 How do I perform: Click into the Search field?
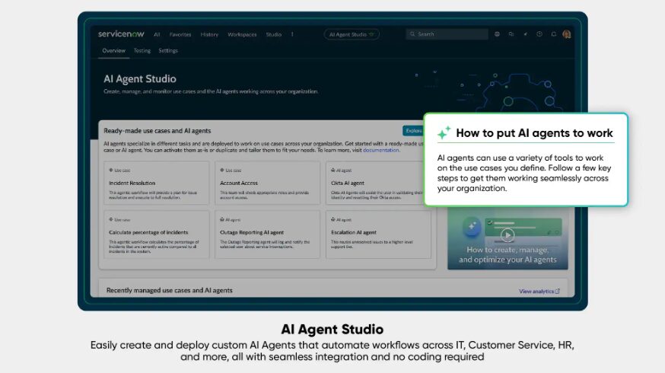tap(450, 34)
